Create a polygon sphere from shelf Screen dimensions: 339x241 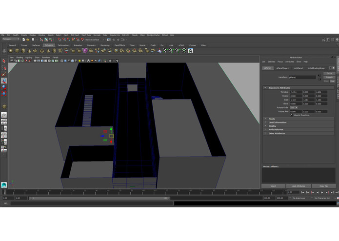[x=11, y=51]
